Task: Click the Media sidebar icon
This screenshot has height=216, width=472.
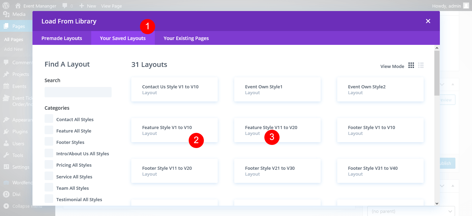Action: pyautogui.click(x=6, y=14)
